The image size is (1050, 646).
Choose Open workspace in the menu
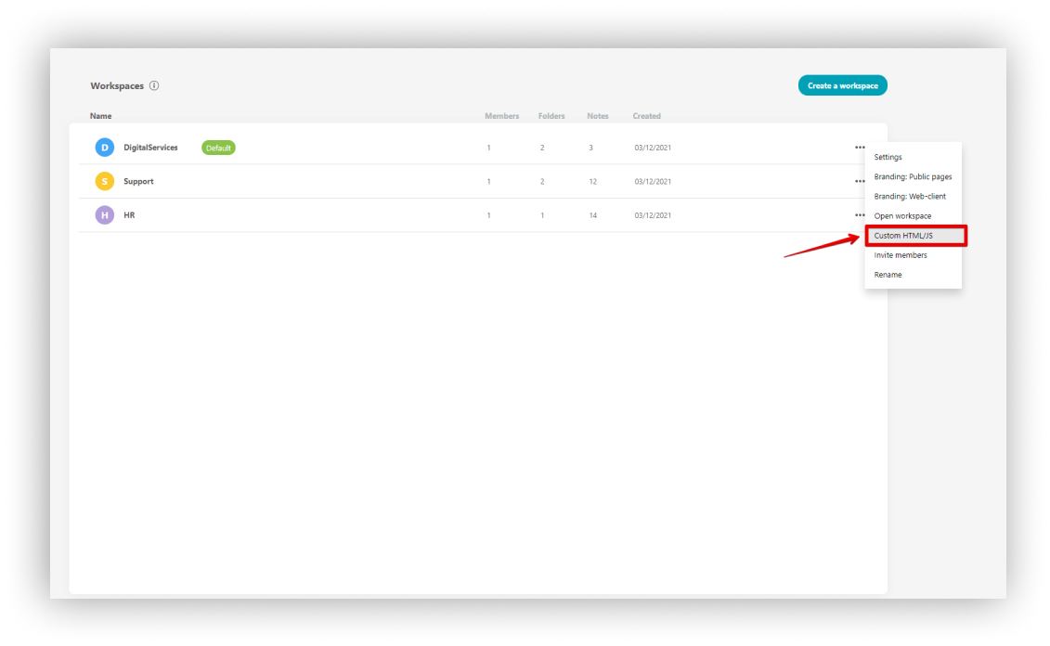coord(902,216)
